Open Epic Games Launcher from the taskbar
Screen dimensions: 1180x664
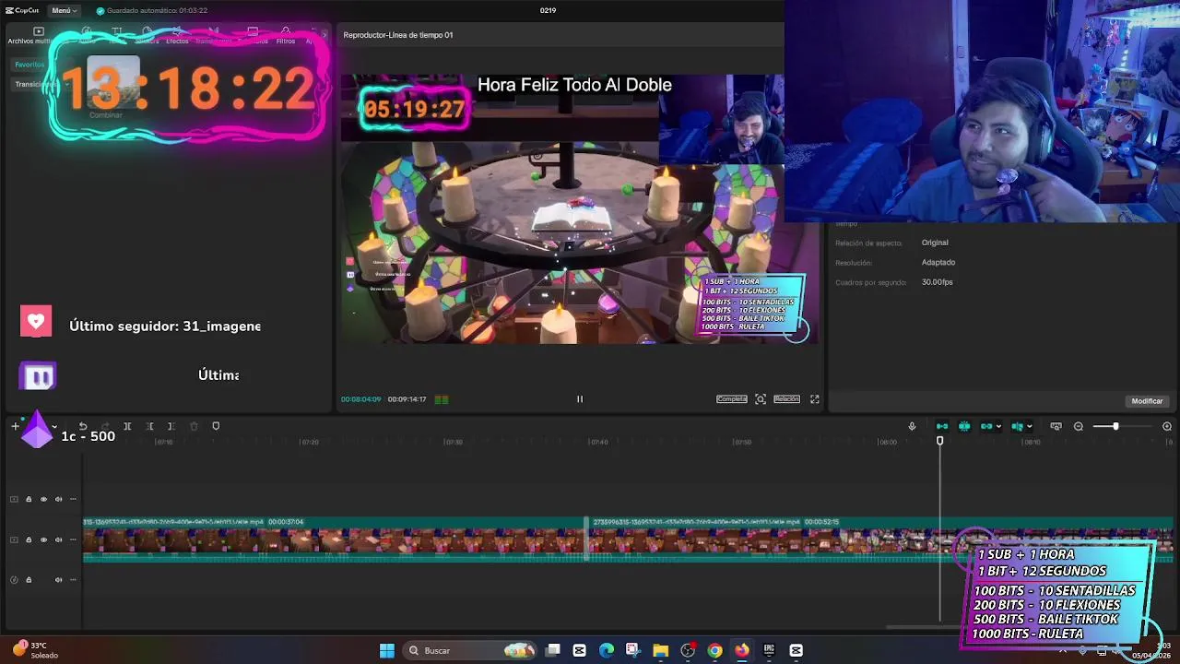tap(769, 650)
